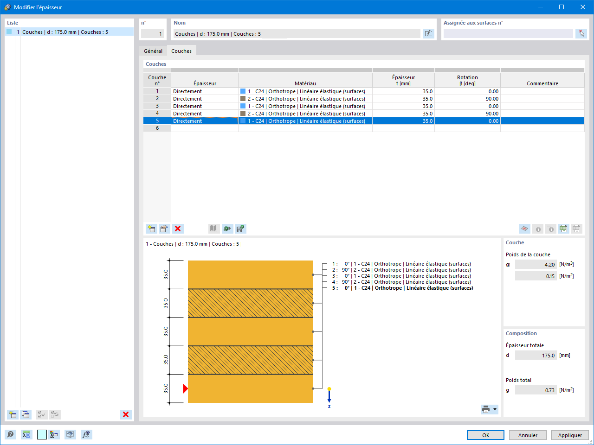594x445 pixels.
Task: Click the pick surfaces cursor icon
Action: (581, 33)
